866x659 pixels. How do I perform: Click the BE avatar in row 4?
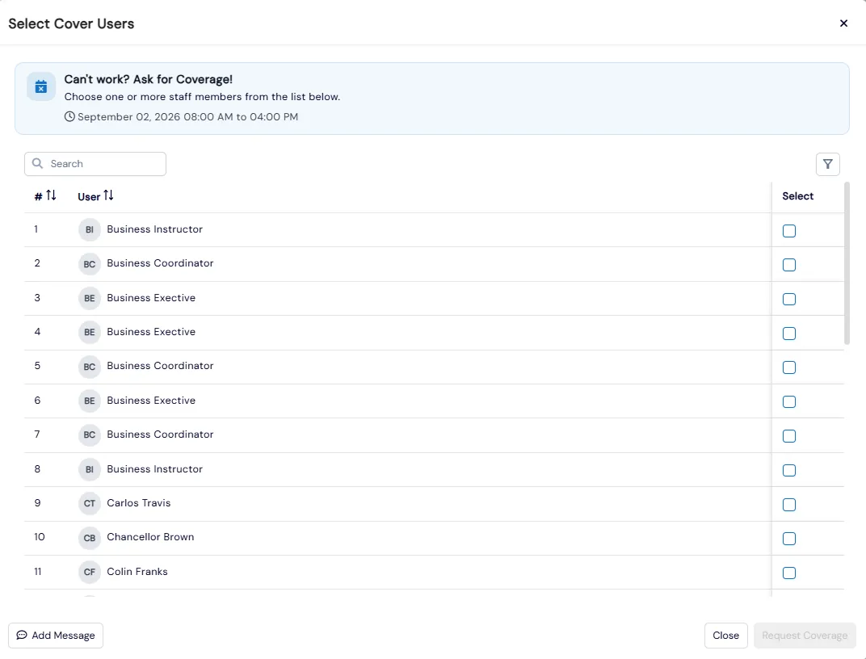[90, 332]
